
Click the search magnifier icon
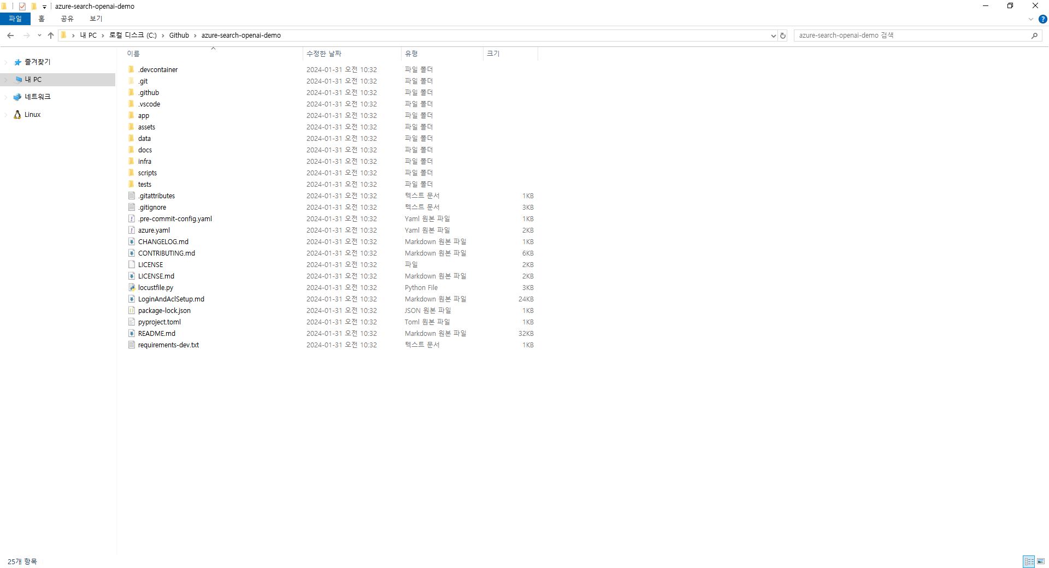pos(1034,35)
